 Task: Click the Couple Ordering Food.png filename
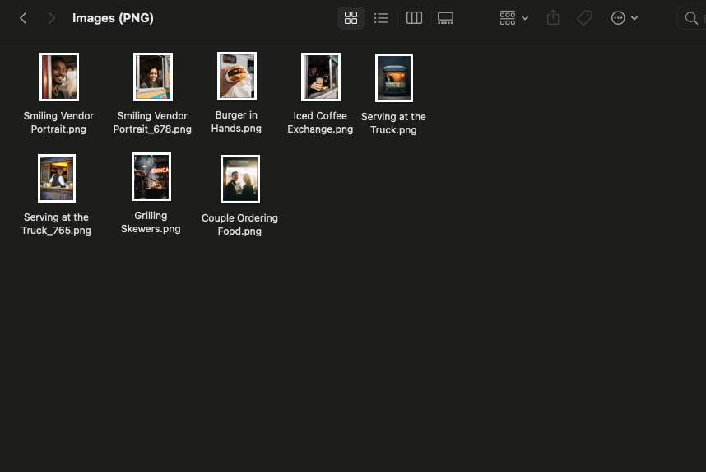[x=239, y=225]
